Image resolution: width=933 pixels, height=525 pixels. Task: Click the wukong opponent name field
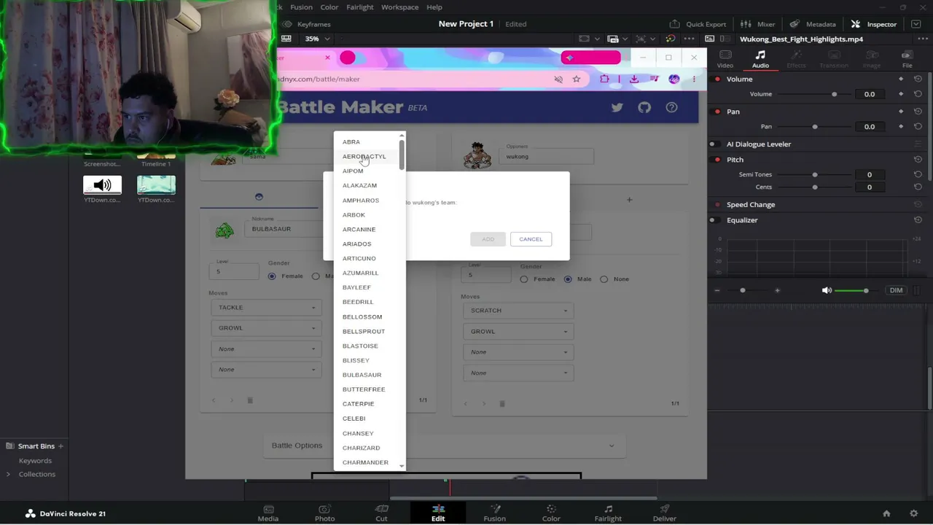[547, 155]
